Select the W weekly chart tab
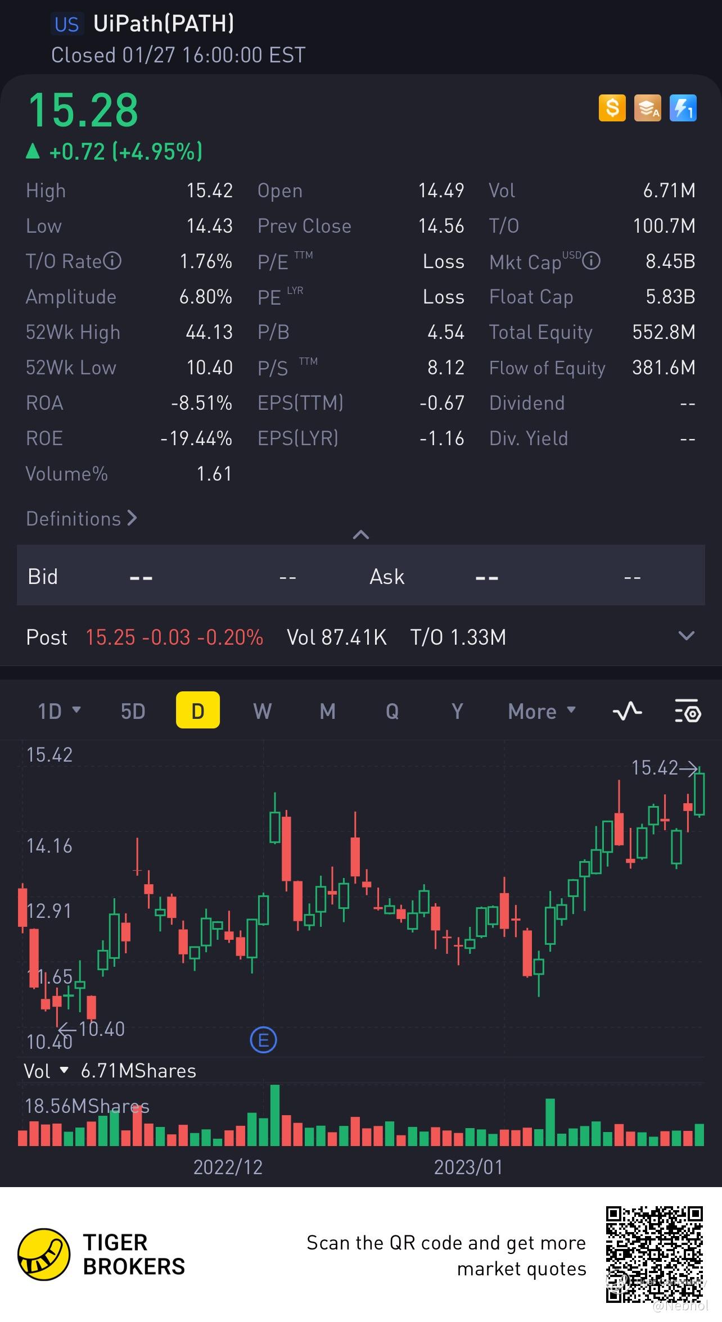The height and width of the screenshot is (1322, 722). tap(263, 711)
